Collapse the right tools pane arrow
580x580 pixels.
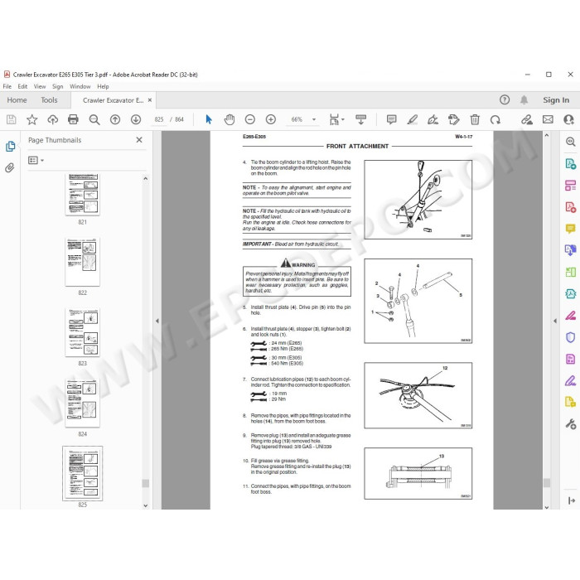pos(555,321)
